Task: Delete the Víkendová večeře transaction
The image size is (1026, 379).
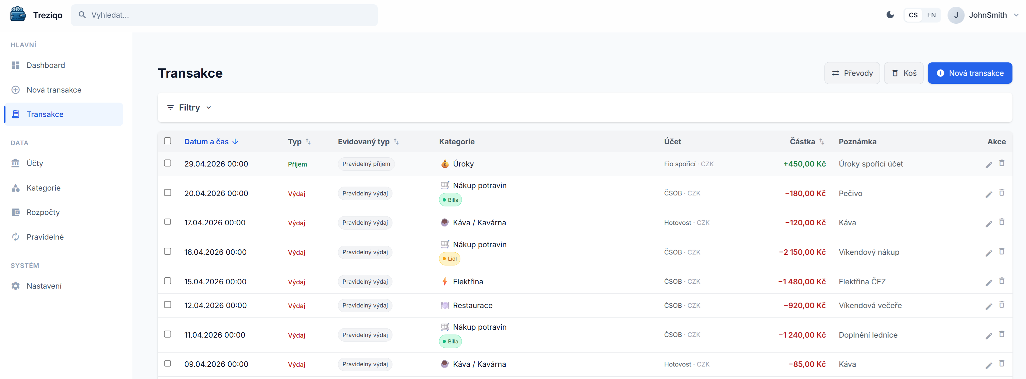Action: click(1001, 305)
